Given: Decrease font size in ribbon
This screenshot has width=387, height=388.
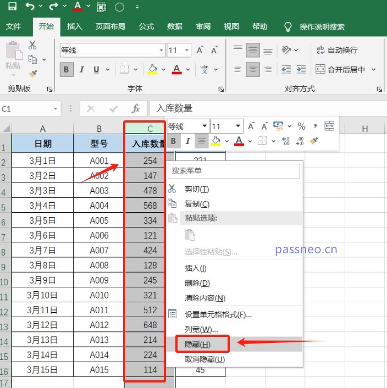Looking at the screenshot, I should (214, 50).
